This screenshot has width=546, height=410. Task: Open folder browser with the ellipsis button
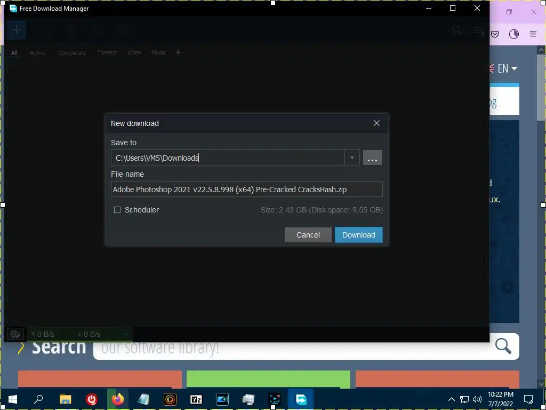coord(373,157)
